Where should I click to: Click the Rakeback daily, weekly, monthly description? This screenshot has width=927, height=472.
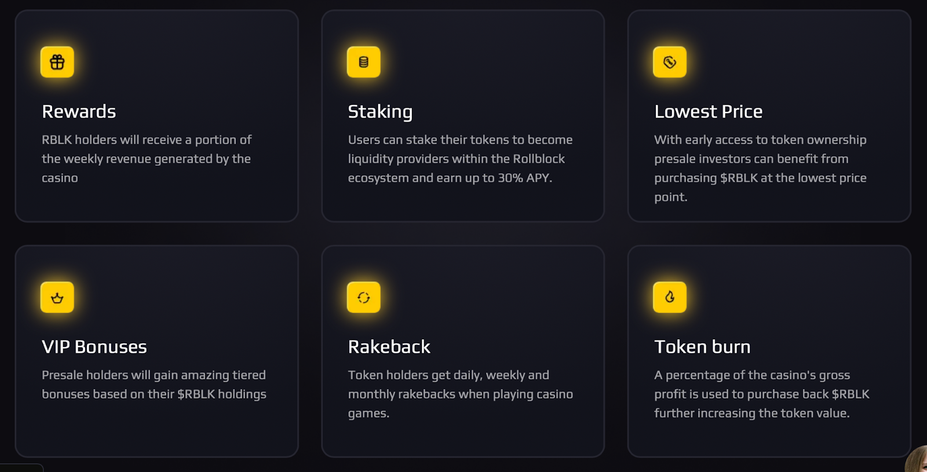click(461, 394)
